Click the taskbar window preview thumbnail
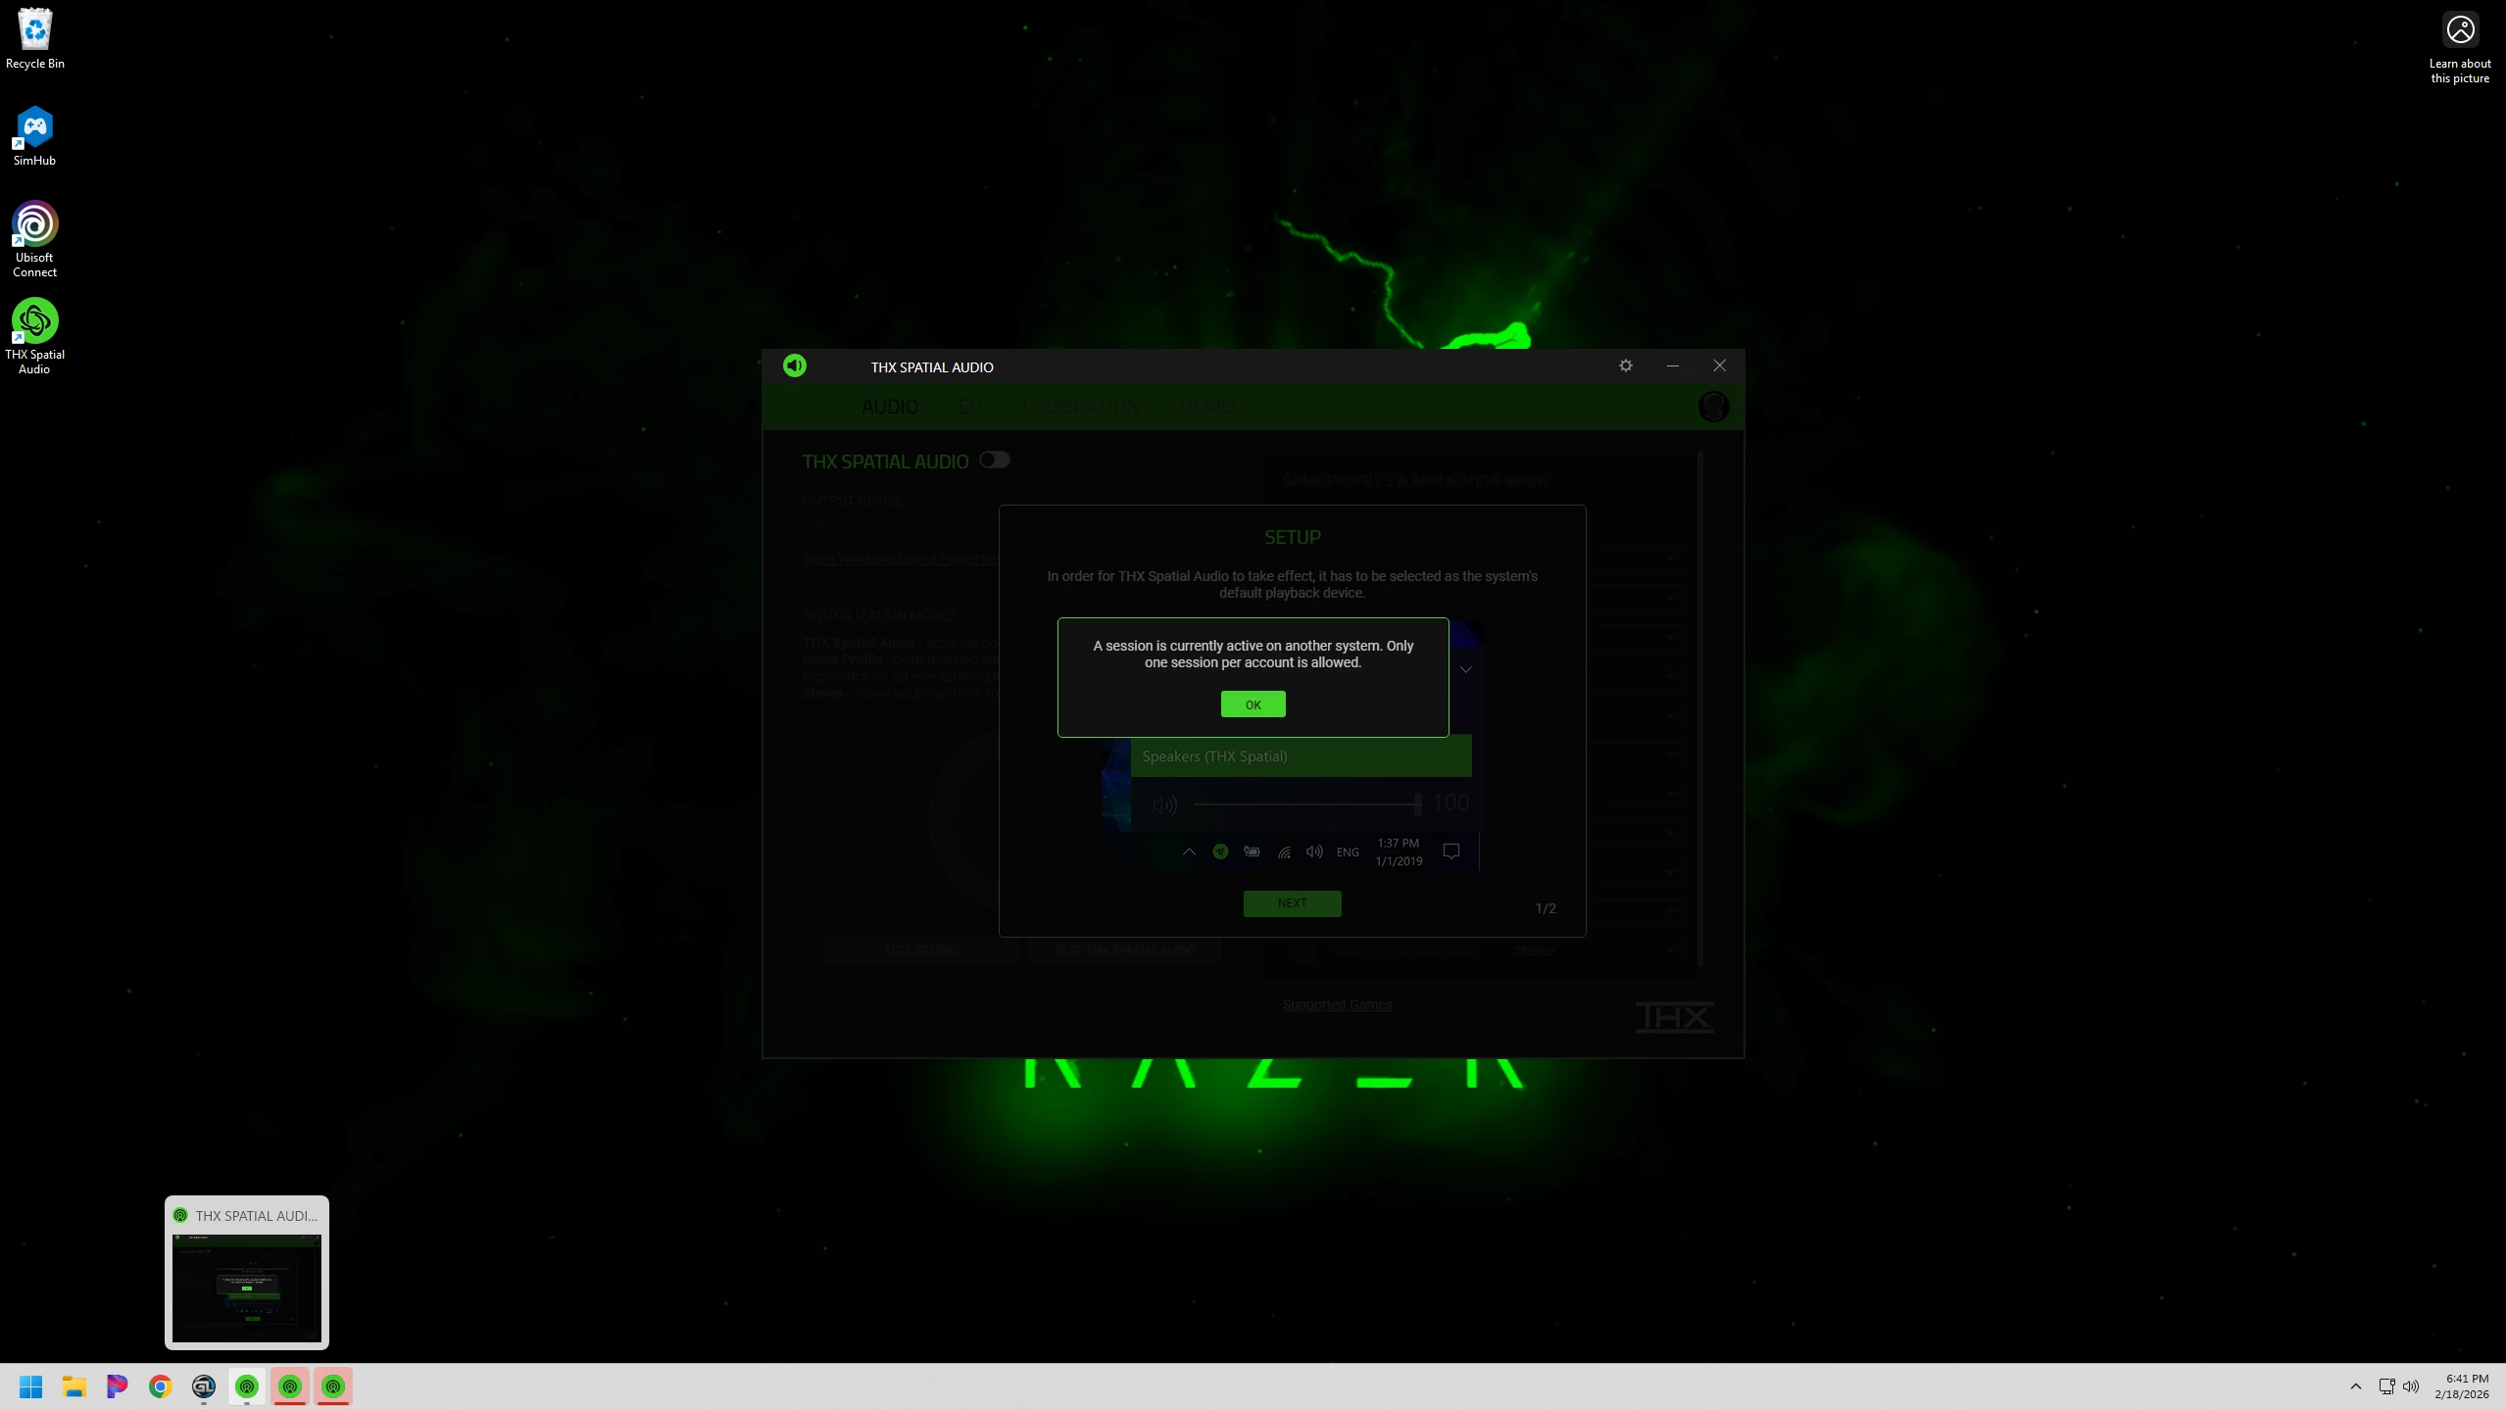2506x1409 pixels. [246, 1287]
